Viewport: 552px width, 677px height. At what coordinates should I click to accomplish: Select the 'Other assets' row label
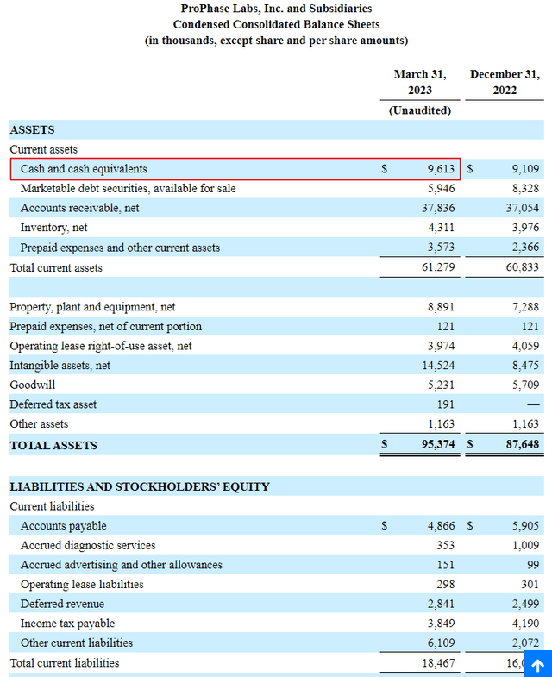39,424
